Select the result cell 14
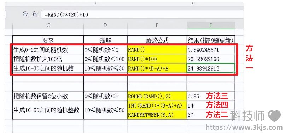The image size is (291, 134). (x=211, y=105)
